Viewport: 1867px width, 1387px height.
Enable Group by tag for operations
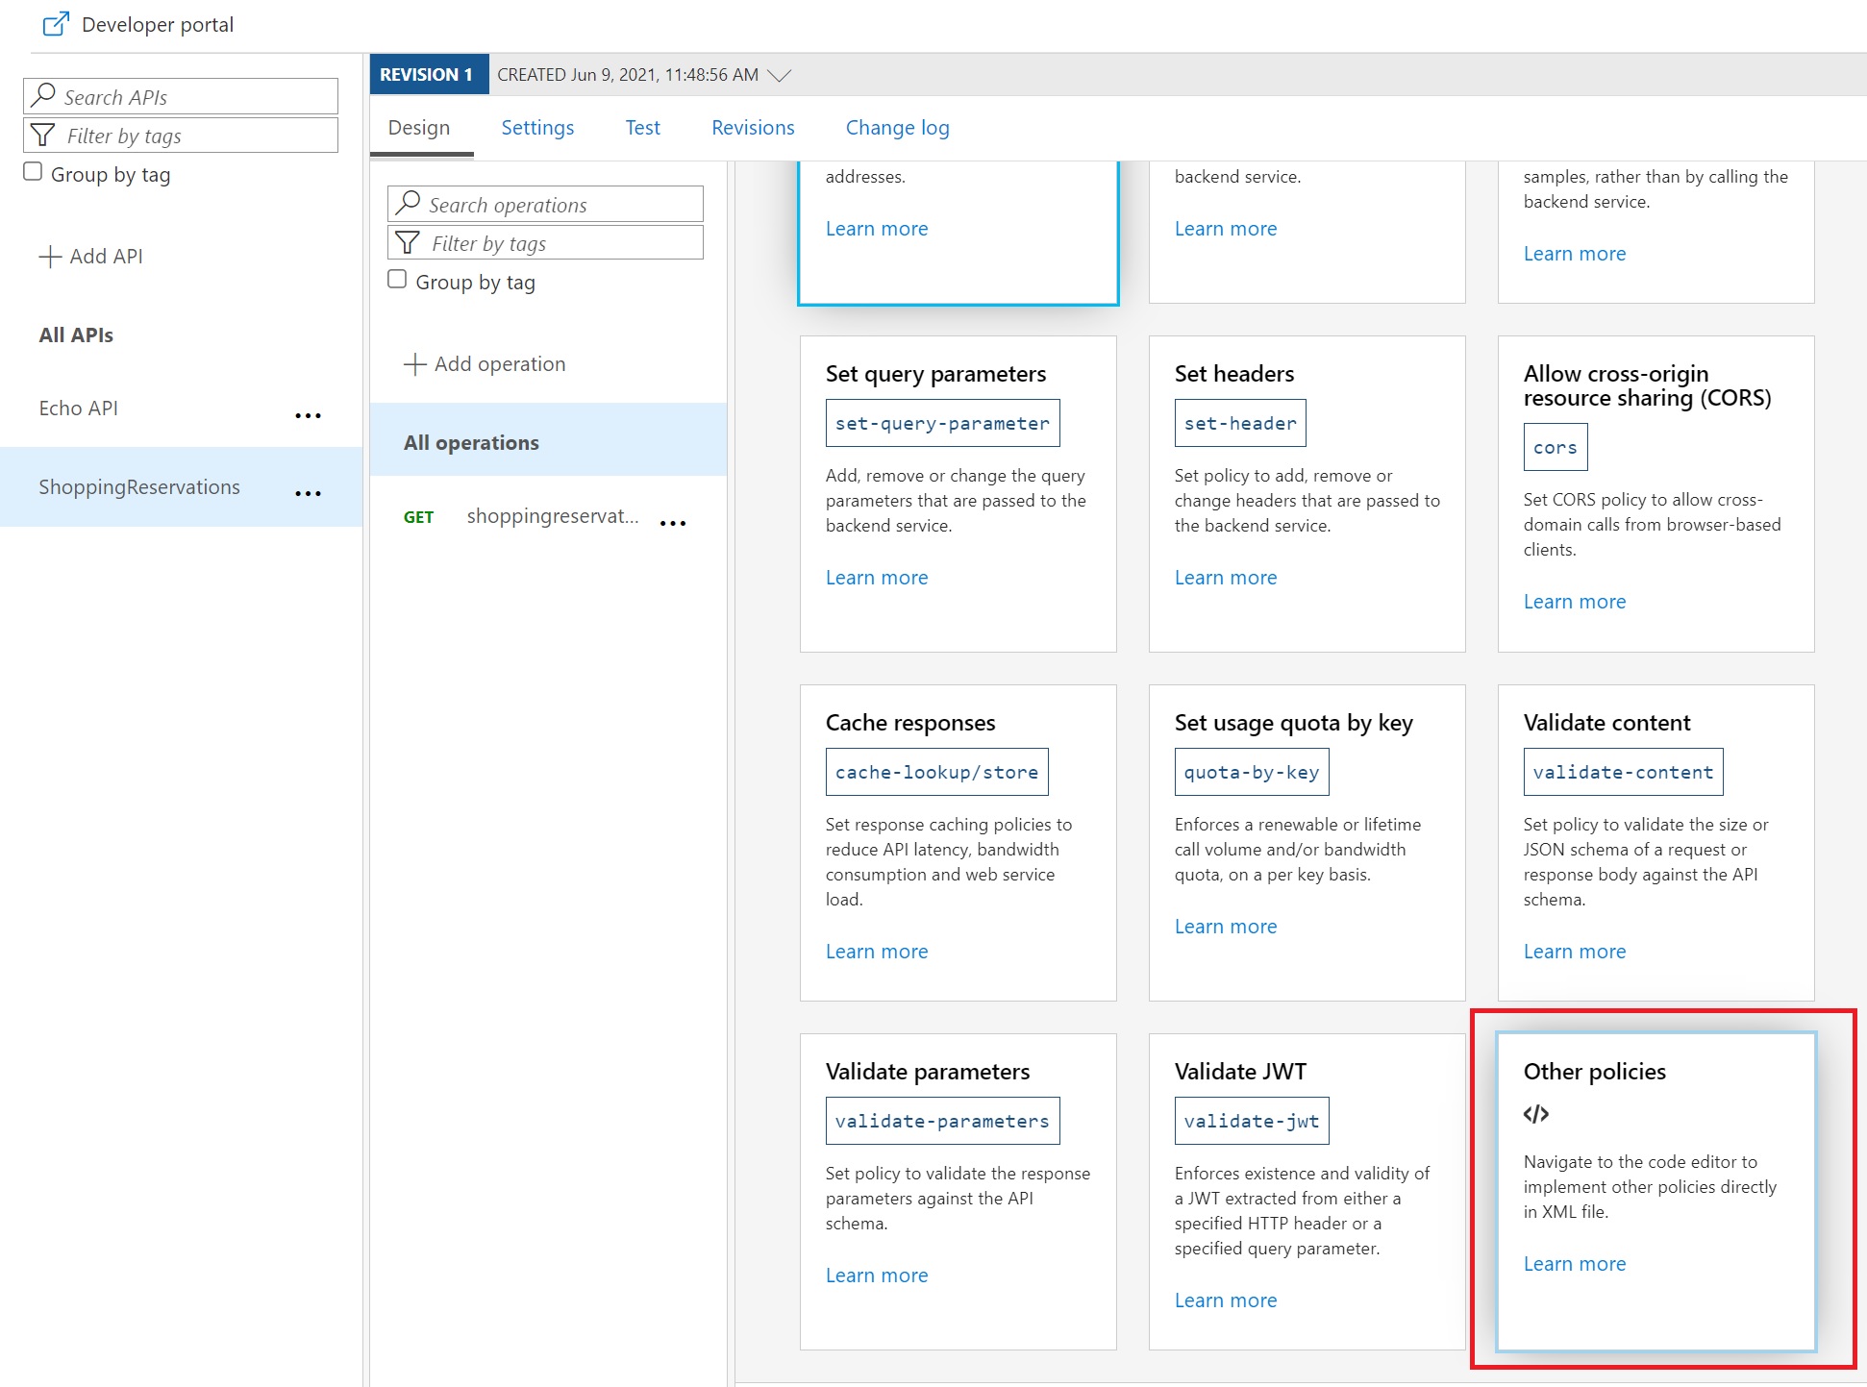[397, 280]
